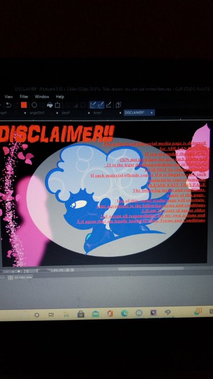Click the All sides view grid icon
213x379 pixels.
pos(11,278)
